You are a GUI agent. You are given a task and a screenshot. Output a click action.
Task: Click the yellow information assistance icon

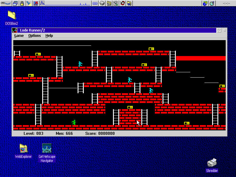(x=205, y=3)
